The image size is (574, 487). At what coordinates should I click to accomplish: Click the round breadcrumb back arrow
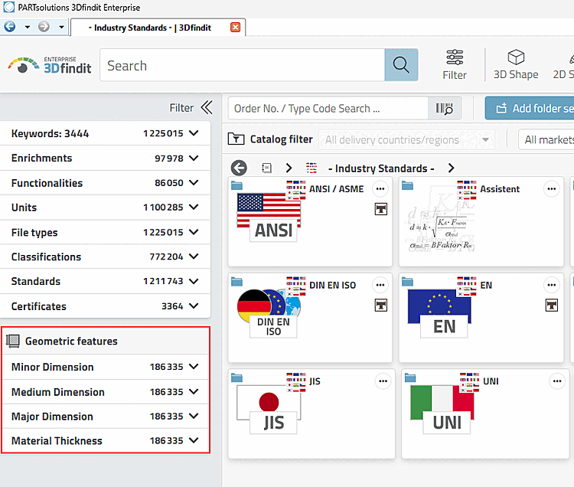click(x=239, y=168)
